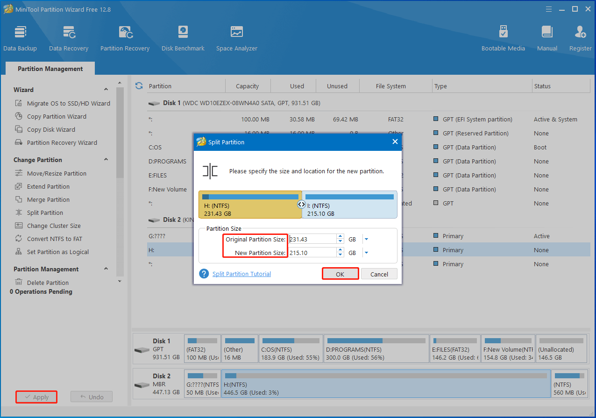
Task: Focus New Partition Size input field
Action: (312, 253)
